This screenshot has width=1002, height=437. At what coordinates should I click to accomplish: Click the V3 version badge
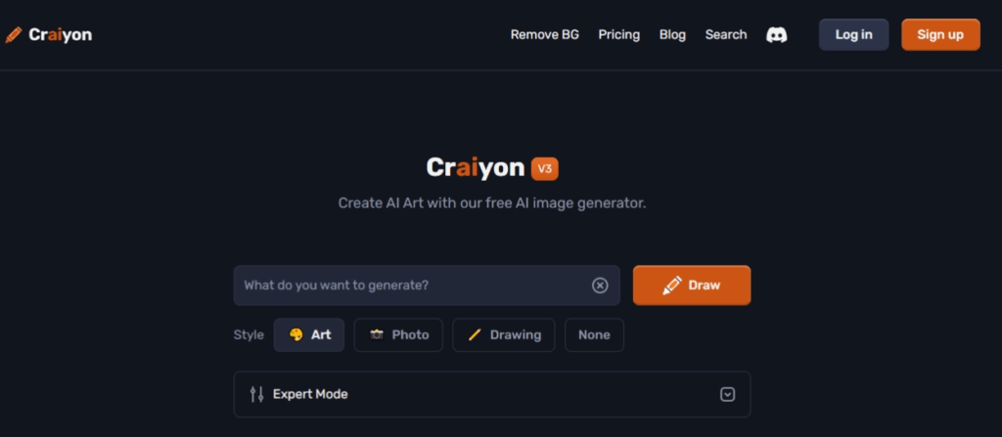(544, 169)
